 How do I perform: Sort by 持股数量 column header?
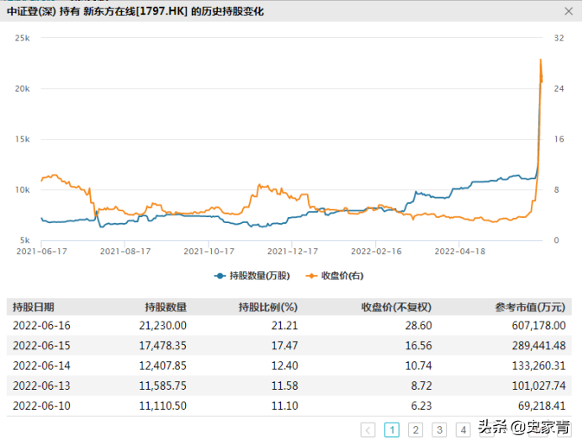(x=166, y=307)
